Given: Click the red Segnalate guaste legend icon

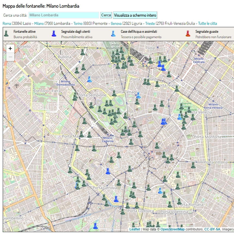Looking at the screenshot, I should coord(188,34).
